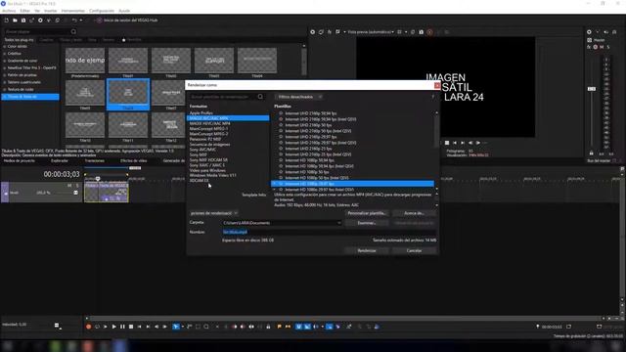Screen dimensions: 626x352
Task: Click Personalizar plantilla button
Action: [367, 213]
